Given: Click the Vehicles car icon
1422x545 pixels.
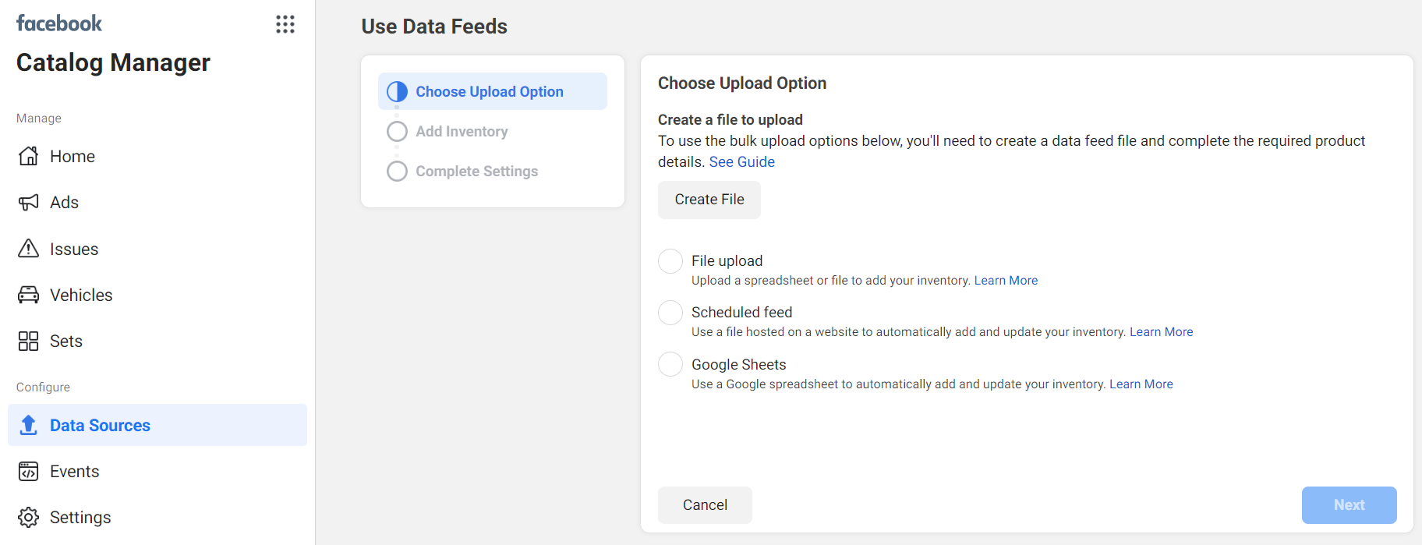Looking at the screenshot, I should pos(28,295).
